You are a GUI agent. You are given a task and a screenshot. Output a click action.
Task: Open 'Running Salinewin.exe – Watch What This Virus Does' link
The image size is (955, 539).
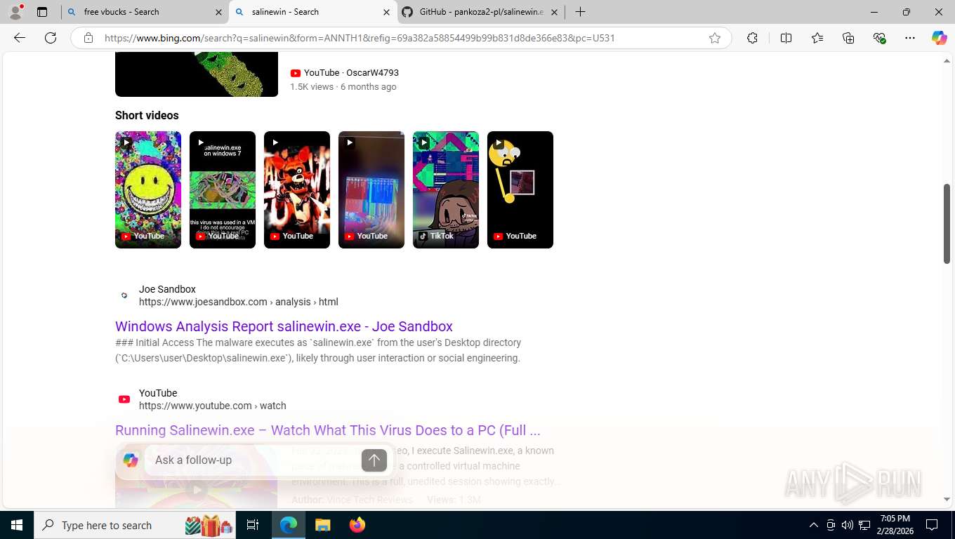[x=328, y=430]
